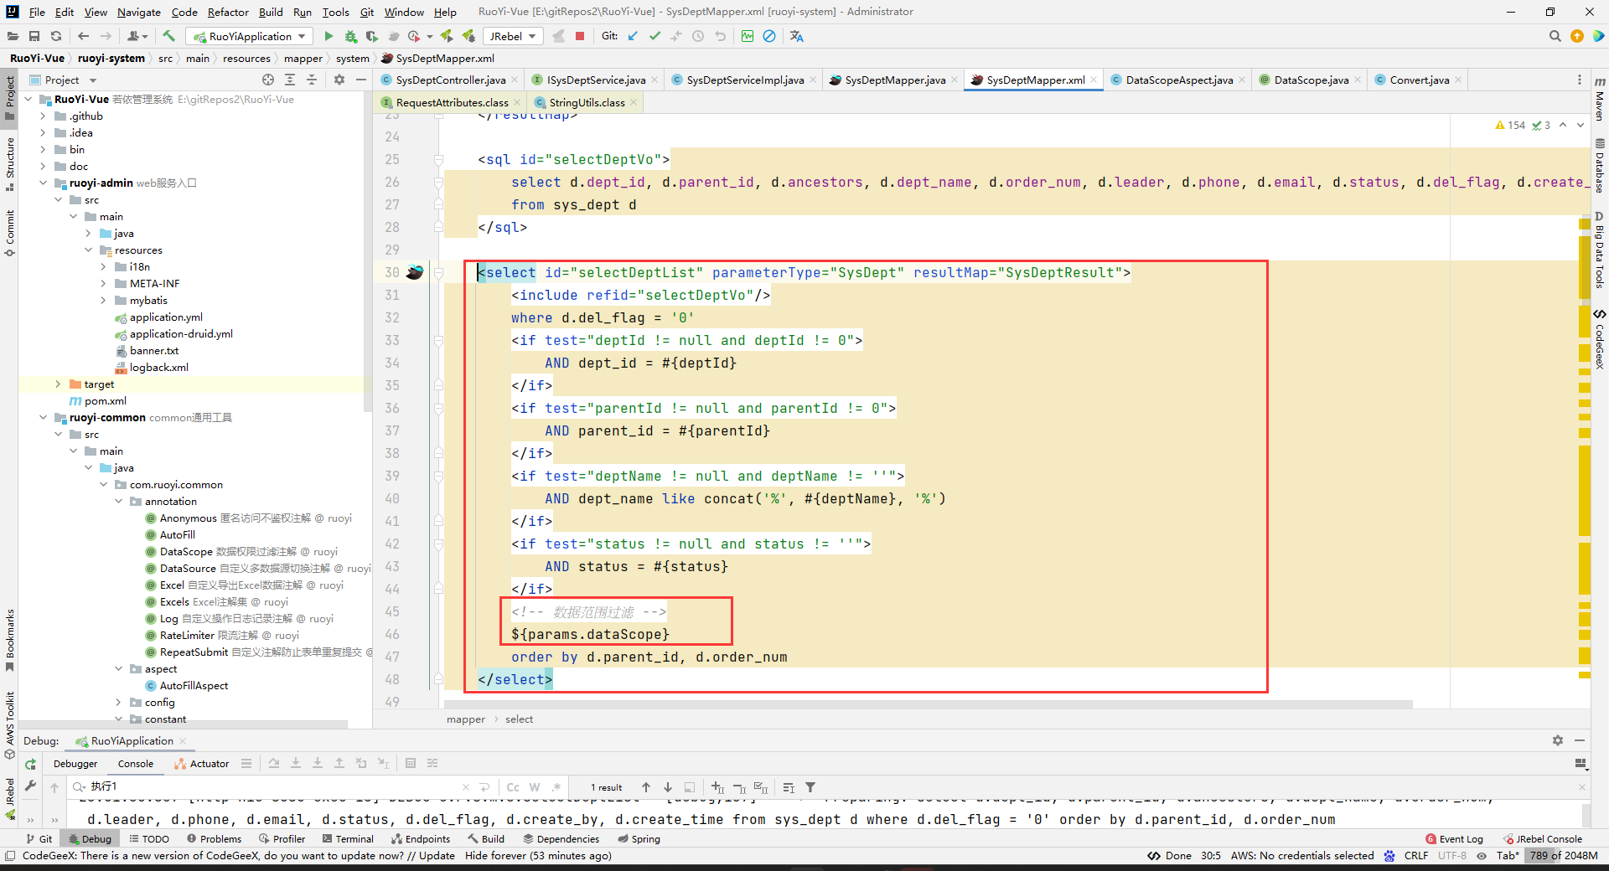The height and width of the screenshot is (871, 1609).
Task: Open the Refactor menu
Action: [228, 12]
